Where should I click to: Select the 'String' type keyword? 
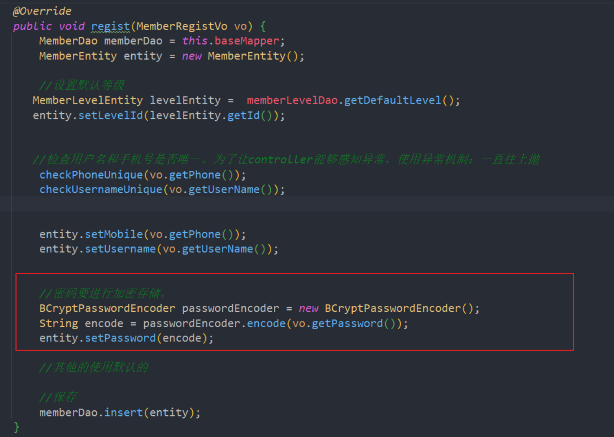pos(59,323)
